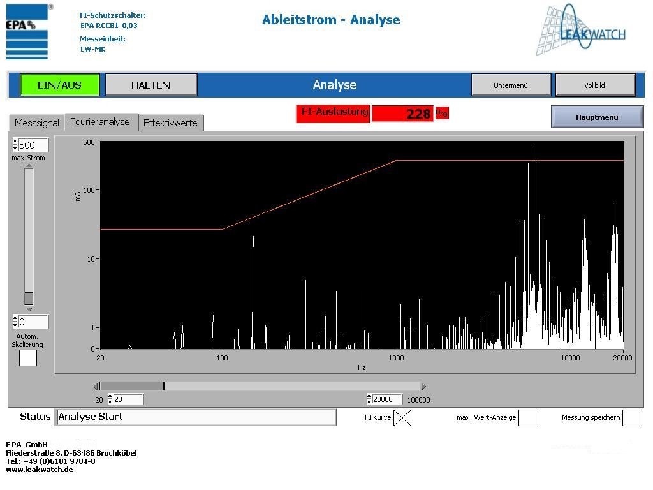Switch to the Messsignal tab
The width and height of the screenshot is (653, 490).
tap(36, 122)
